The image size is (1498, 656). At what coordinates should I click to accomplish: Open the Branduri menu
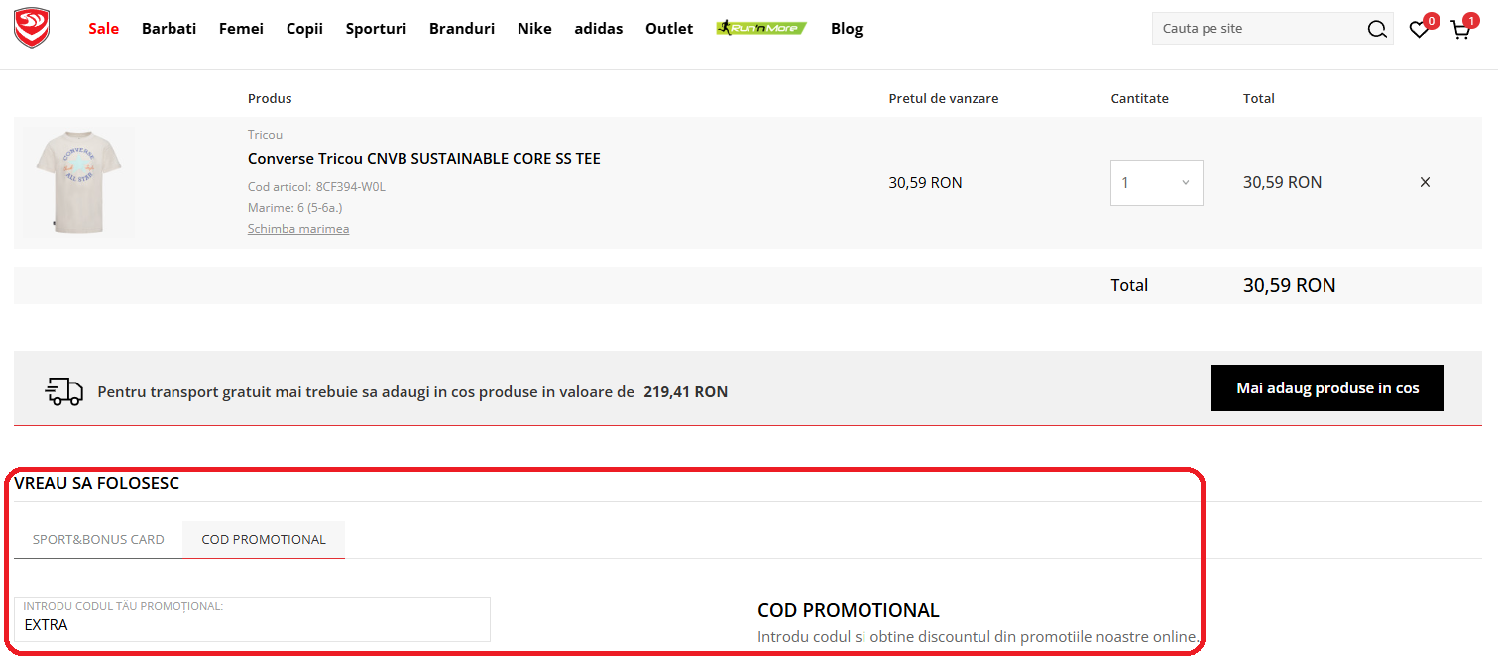click(x=461, y=29)
